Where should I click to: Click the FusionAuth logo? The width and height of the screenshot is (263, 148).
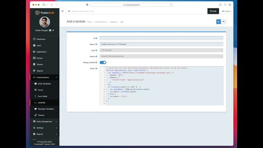tap(45, 13)
